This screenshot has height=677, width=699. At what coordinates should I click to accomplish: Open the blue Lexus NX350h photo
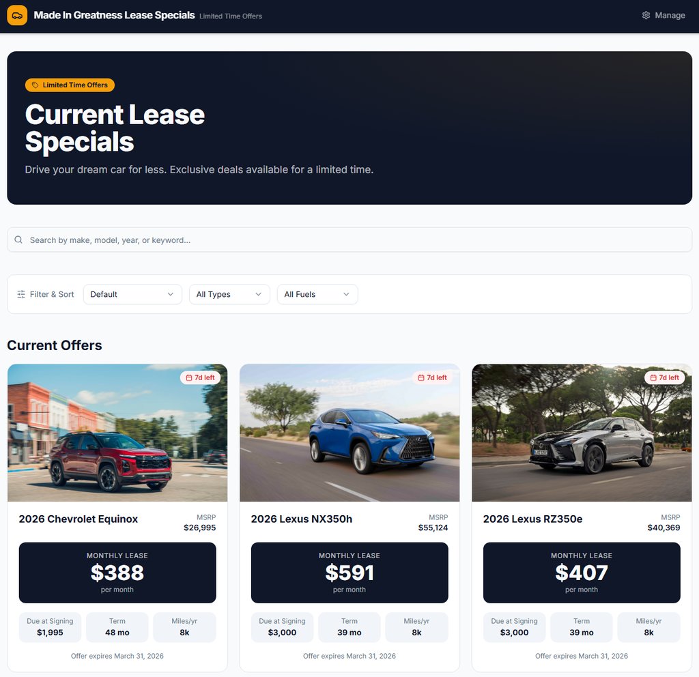pos(349,433)
